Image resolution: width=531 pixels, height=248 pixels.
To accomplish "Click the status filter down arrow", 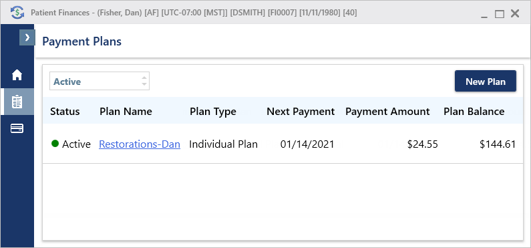I will tap(144, 84).
